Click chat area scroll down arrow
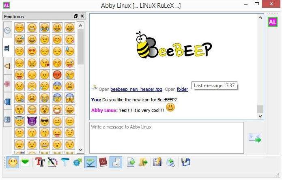 (x=260, y=116)
